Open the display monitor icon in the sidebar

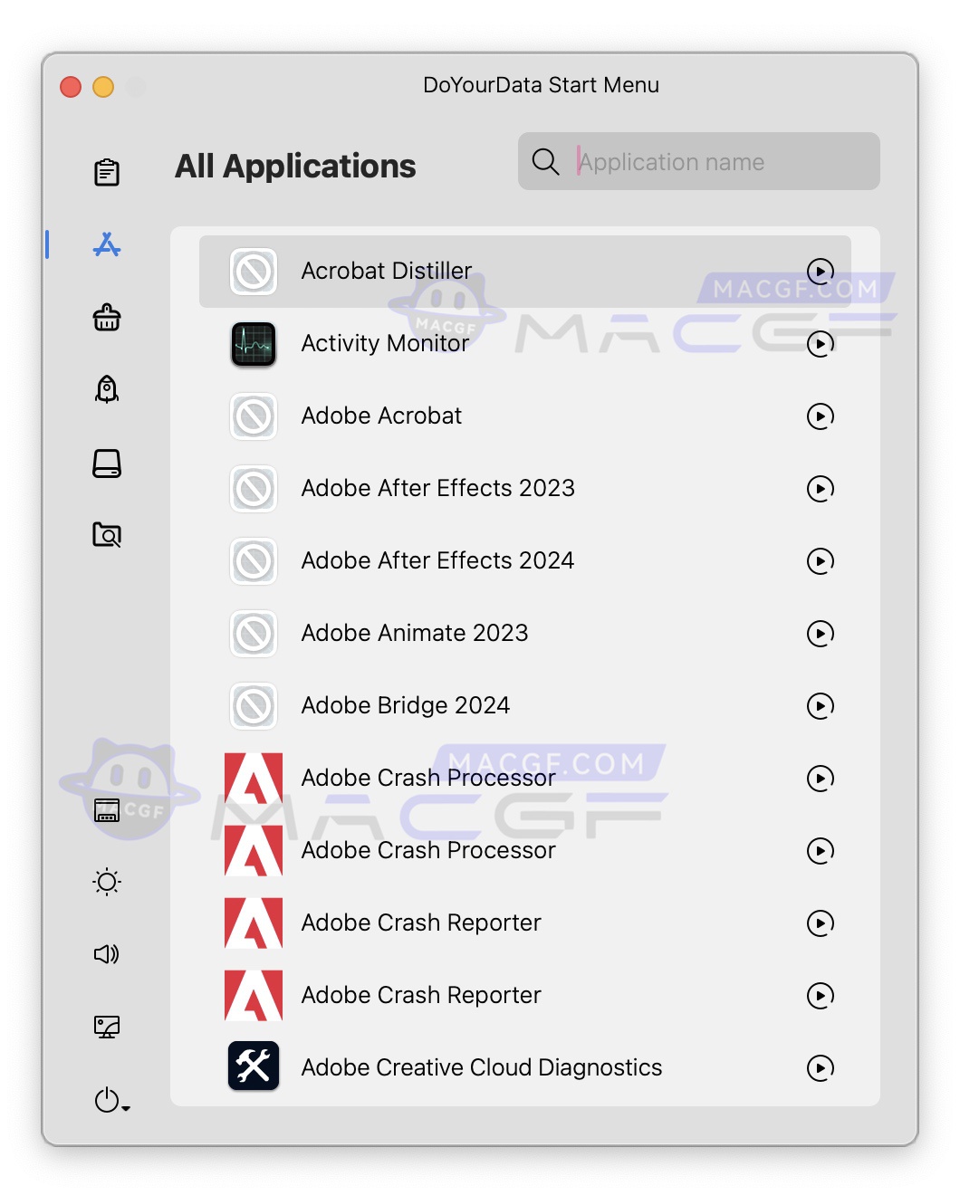tap(107, 1027)
